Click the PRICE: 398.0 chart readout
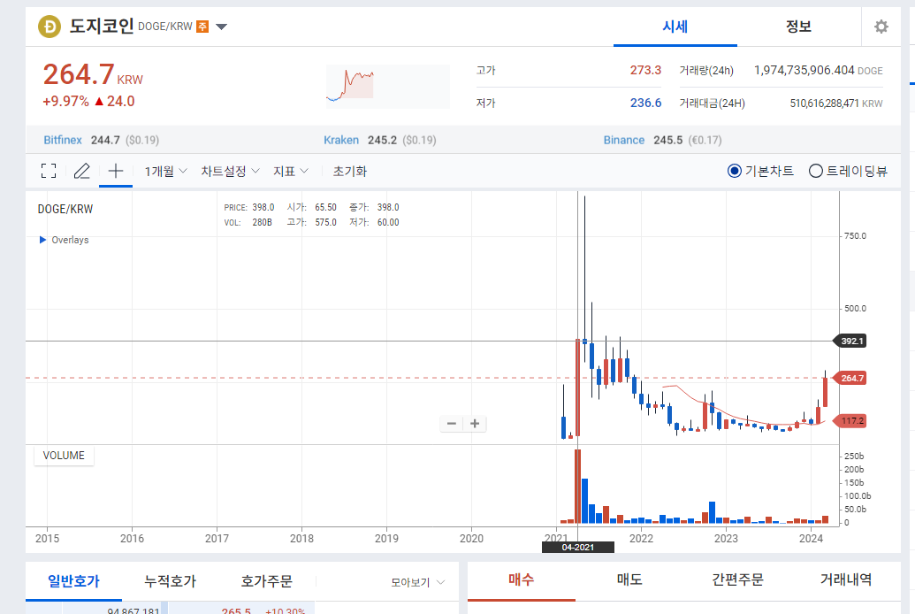 tap(249, 207)
